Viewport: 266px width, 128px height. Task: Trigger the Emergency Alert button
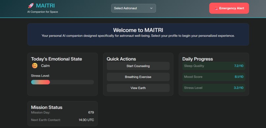(x=229, y=8)
